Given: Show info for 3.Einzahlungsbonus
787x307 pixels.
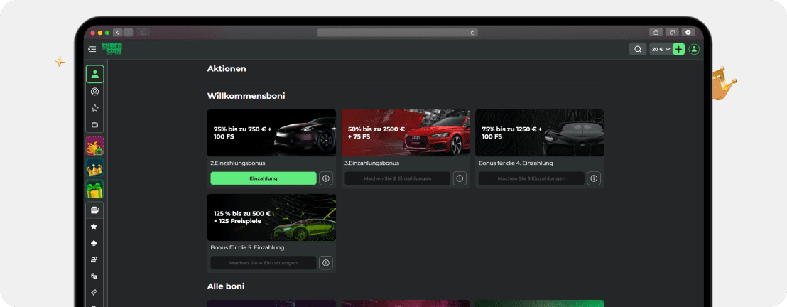Looking at the screenshot, I should [x=460, y=178].
